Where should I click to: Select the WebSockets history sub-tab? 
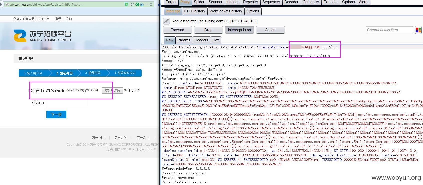226,11
